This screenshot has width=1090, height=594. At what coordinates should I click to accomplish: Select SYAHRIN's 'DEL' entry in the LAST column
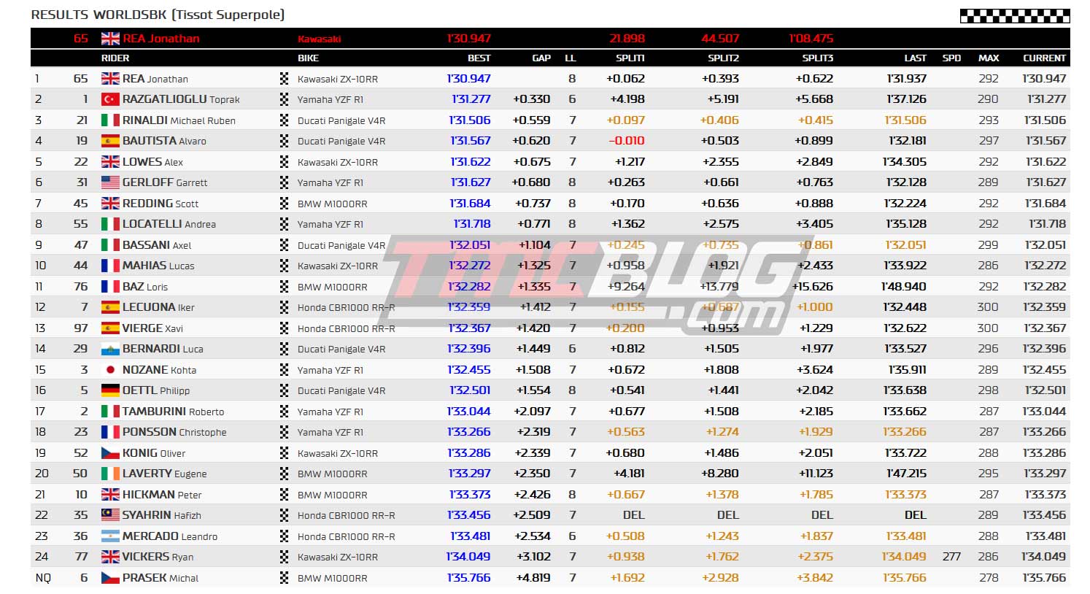915,515
